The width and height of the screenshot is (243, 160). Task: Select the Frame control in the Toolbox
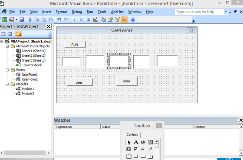pos(129,156)
